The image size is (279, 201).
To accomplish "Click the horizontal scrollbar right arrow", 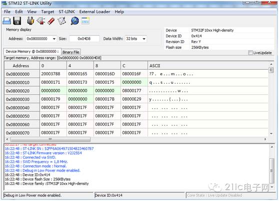I will [x=265, y=139].
